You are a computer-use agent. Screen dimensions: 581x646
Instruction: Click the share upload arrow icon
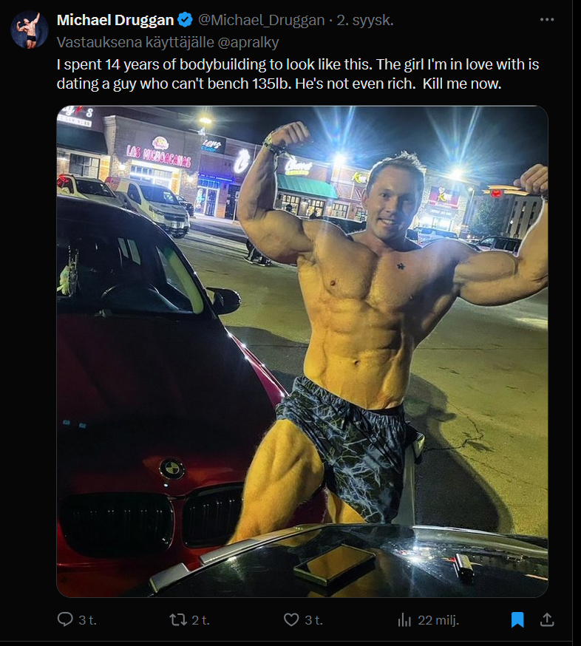547,619
